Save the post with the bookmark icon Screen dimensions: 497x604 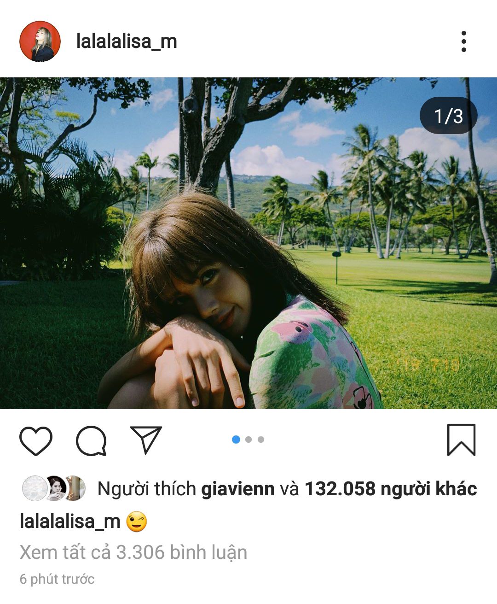pos(461,440)
